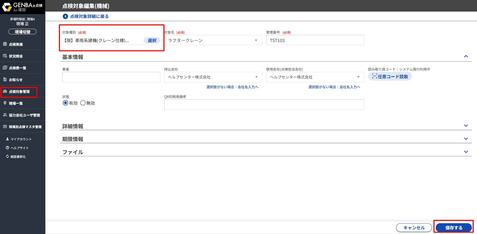Click the back arrow icon beside 点検対象詳細に戻る
This screenshot has height=234, width=477.
[65, 16]
